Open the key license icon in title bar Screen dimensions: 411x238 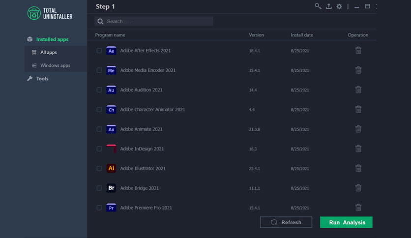[318, 6]
